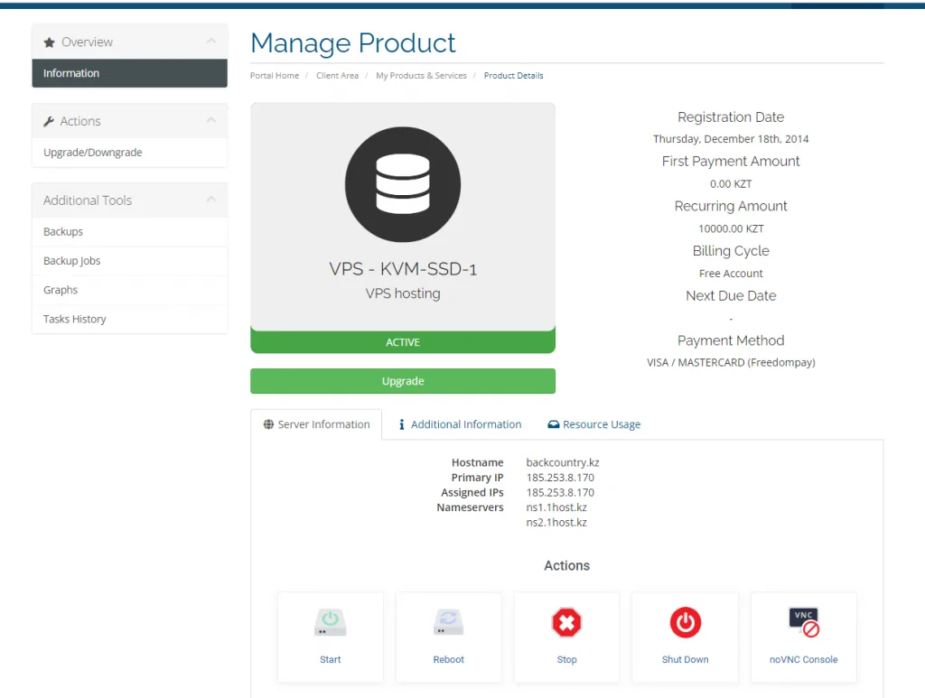Switch to Resource Usage tab
Viewport: 925px width, 698px height.
[x=594, y=424]
